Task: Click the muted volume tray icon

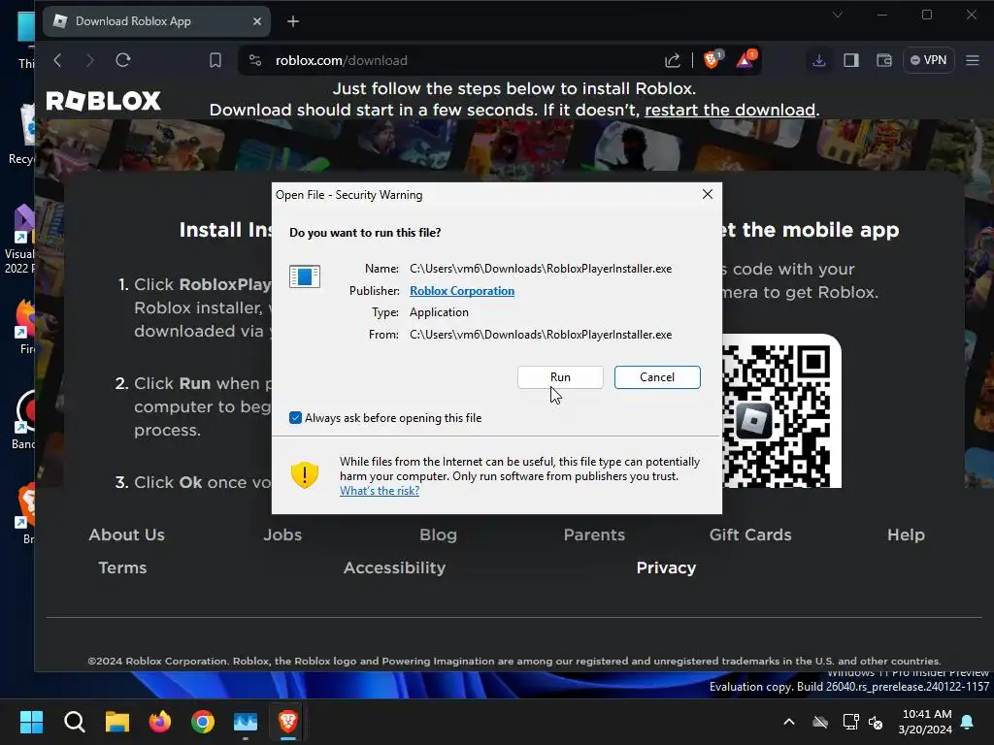Action: click(x=877, y=722)
